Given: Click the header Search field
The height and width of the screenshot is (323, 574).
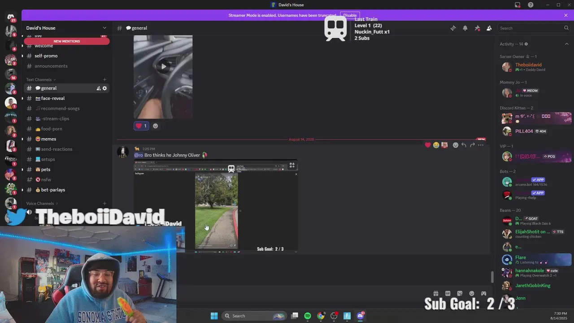Looking at the screenshot, I should coord(534,28).
